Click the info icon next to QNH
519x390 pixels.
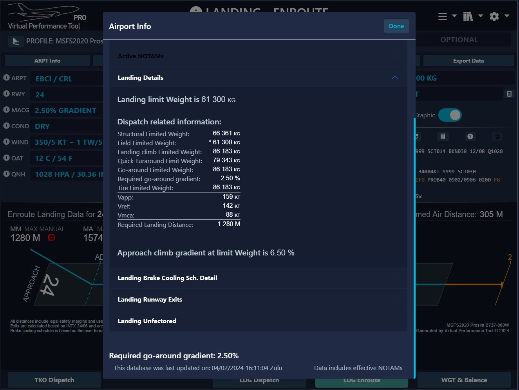(6, 174)
